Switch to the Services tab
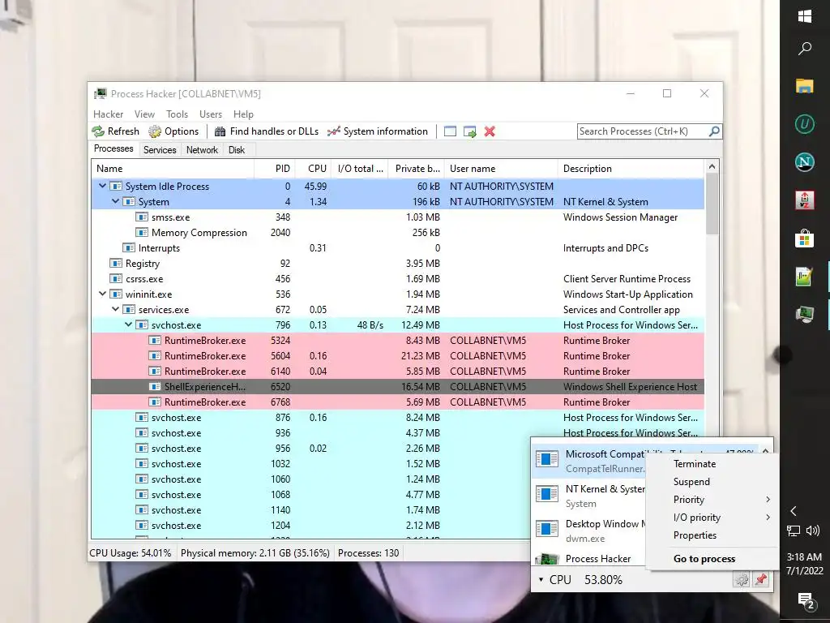Image resolution: width=830 pixels, height=623 pixels. coord(160,150)
